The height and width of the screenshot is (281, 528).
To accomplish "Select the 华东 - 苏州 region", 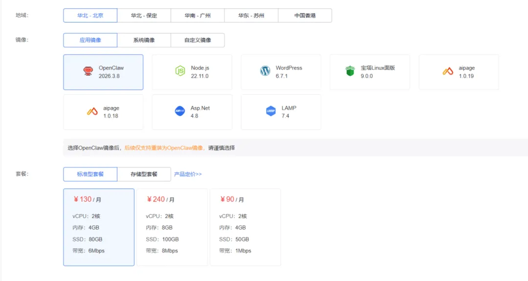I will pyautogui.click(x=251, y=16).
